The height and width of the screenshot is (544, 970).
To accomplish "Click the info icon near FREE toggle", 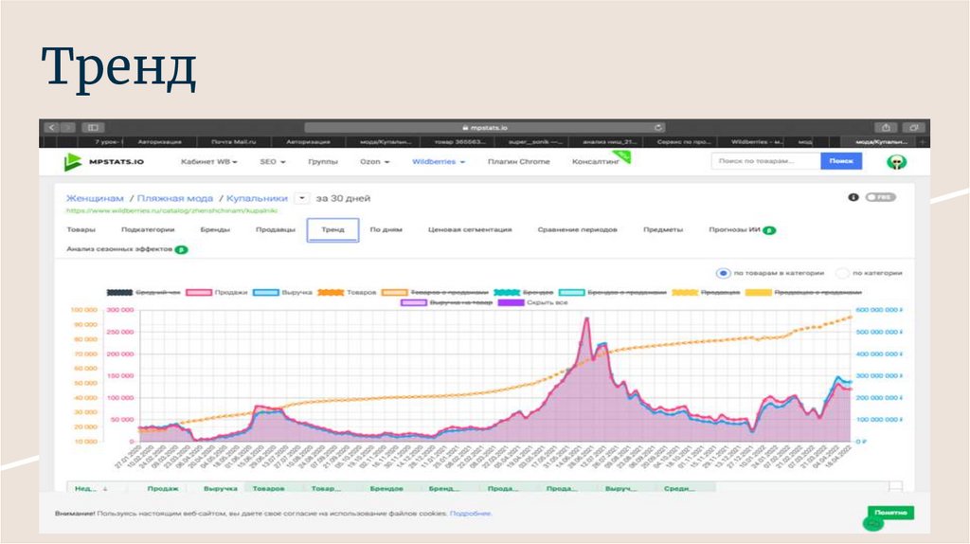I will [x=853, y=197].
